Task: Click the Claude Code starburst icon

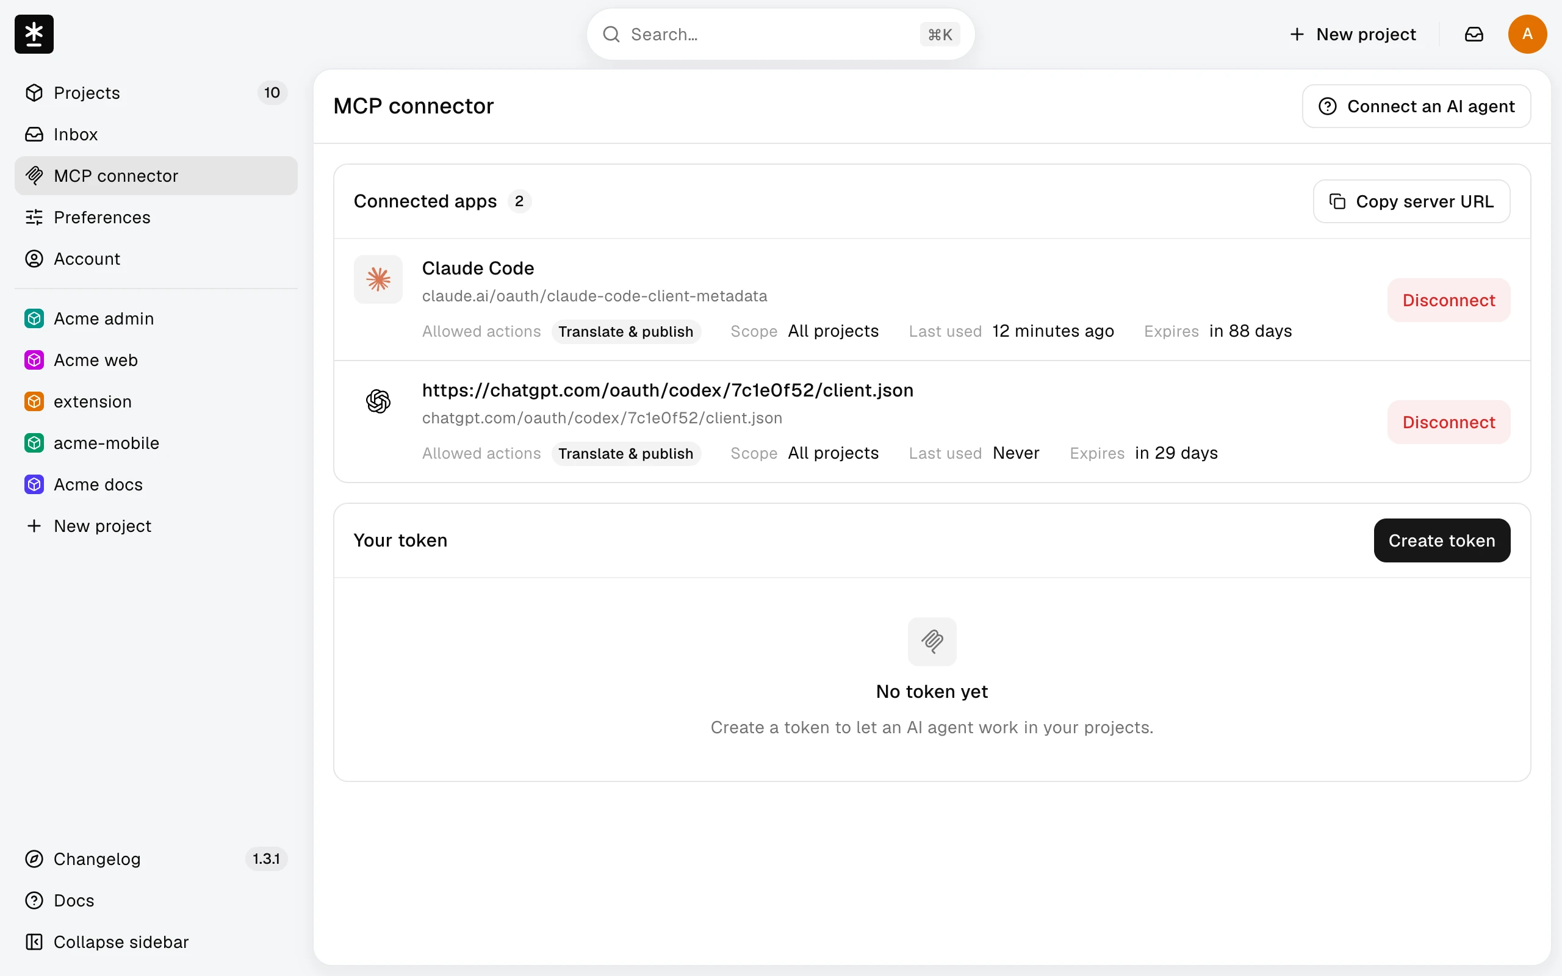Action: (x=378, y=279)
